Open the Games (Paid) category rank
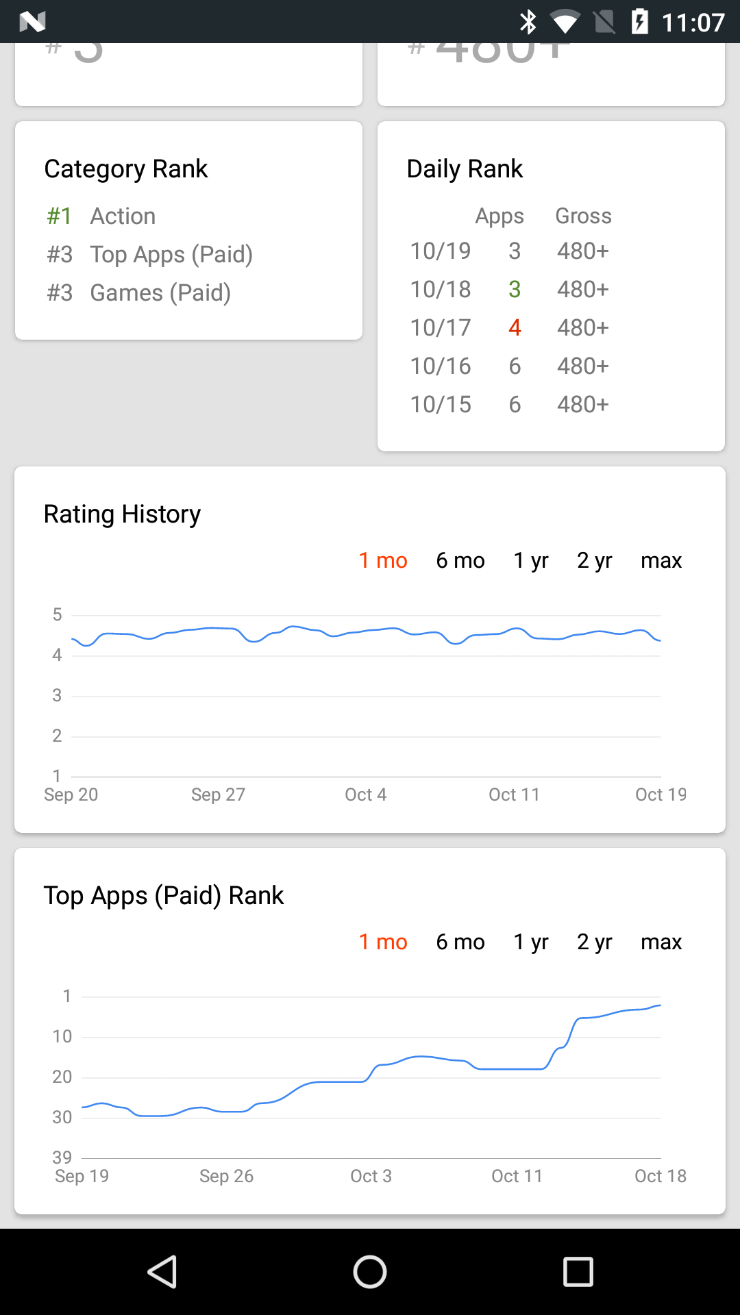The image size is (740, 1315). [x=139, y=292]
